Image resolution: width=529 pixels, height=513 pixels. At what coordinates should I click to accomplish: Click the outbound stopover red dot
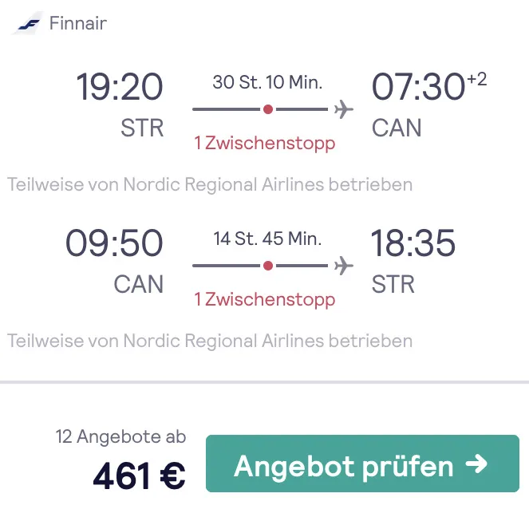point(268,109)
